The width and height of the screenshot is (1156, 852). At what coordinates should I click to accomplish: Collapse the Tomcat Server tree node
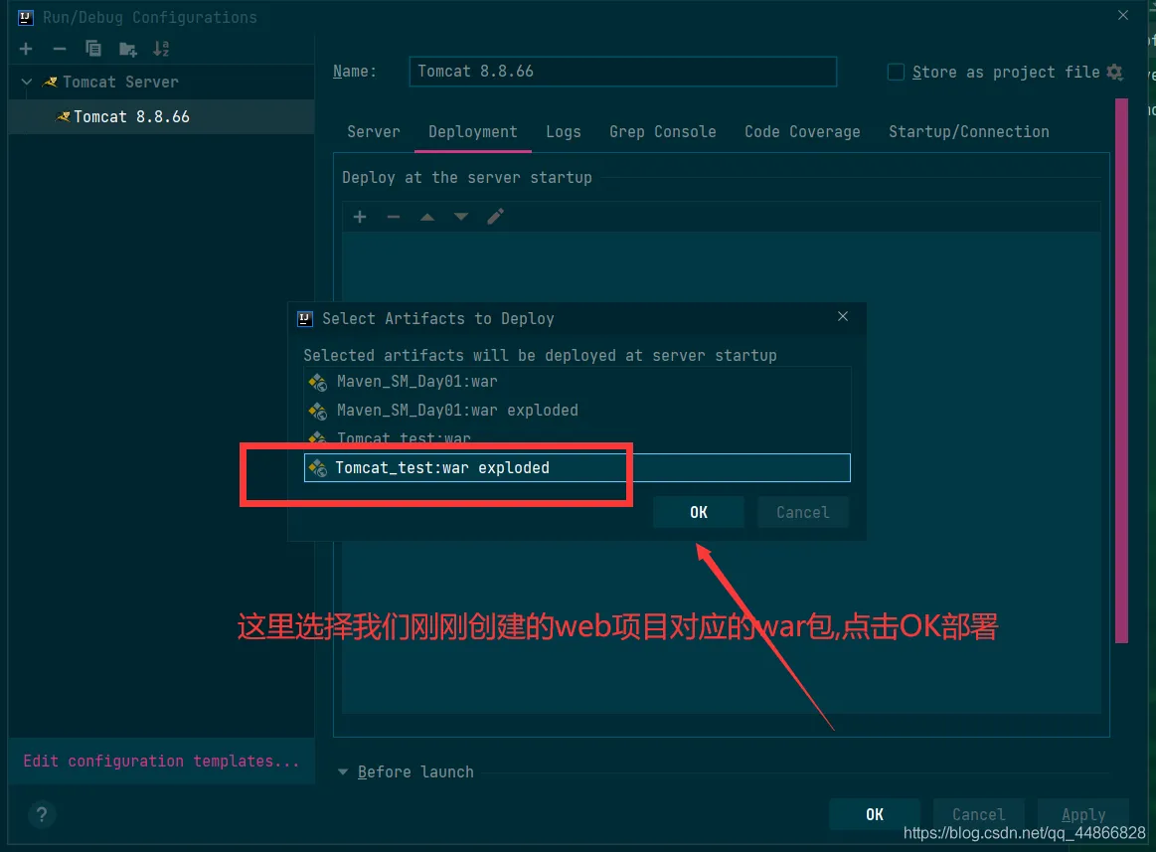(x=27, y=82)
